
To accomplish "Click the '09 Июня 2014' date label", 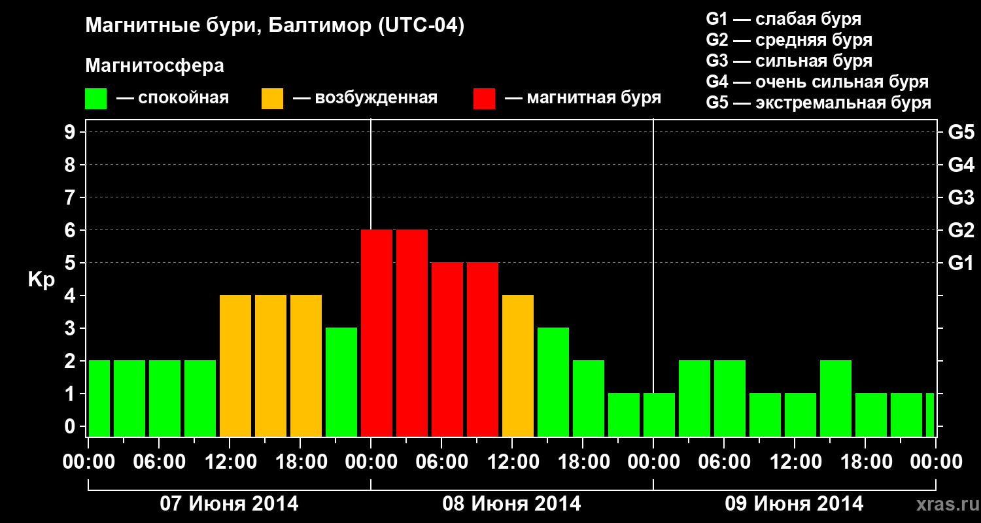I will click(795, 504).
